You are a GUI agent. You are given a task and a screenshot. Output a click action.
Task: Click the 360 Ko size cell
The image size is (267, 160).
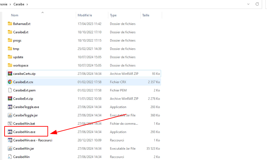tap(155, 115)
